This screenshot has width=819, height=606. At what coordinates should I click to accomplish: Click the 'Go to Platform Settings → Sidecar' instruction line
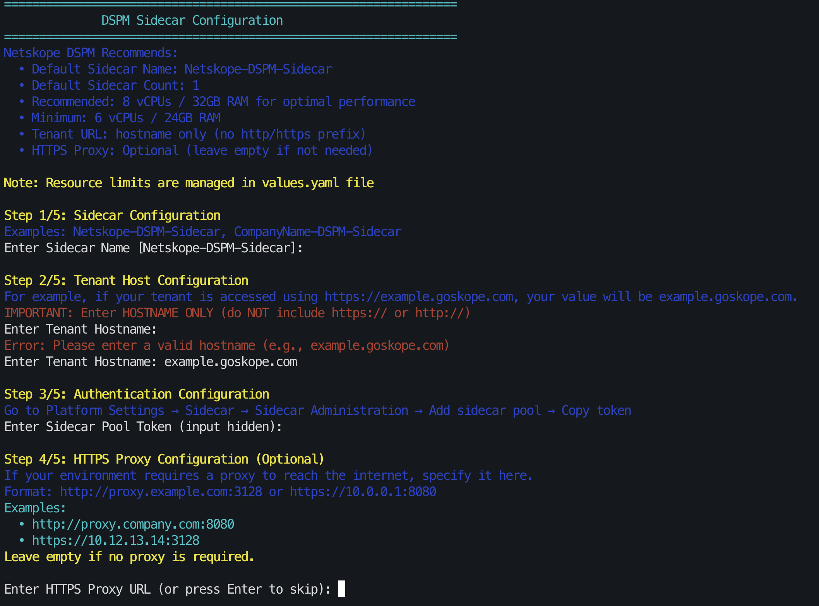coord(317,410)
